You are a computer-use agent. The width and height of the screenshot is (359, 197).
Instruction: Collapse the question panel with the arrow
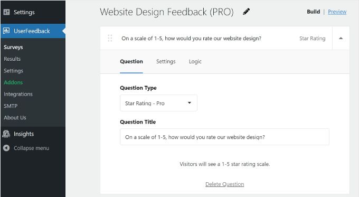(x=341, y=38)
